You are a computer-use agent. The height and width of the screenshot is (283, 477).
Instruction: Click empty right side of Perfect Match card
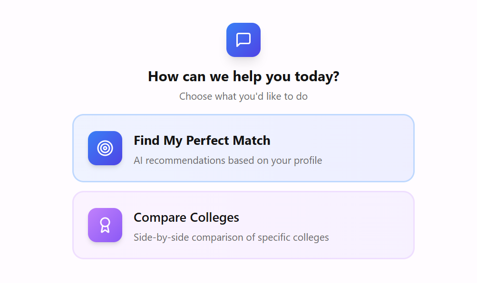371,148
